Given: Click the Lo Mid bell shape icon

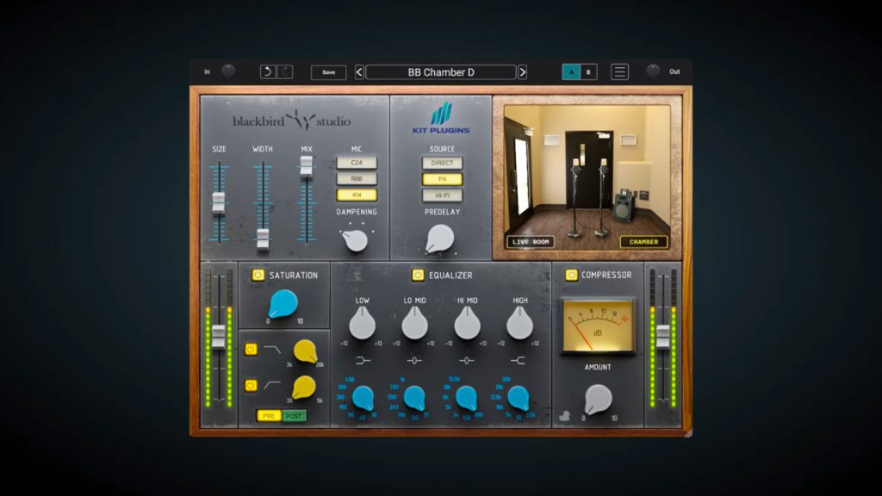Looking at the screenshot, I should tap(414, 361).
